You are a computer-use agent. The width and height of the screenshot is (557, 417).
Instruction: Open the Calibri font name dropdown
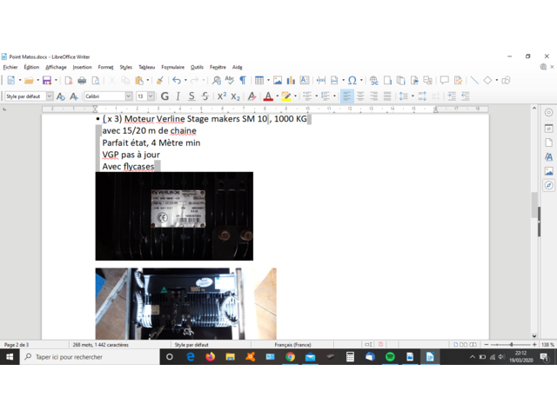(129, 96)
